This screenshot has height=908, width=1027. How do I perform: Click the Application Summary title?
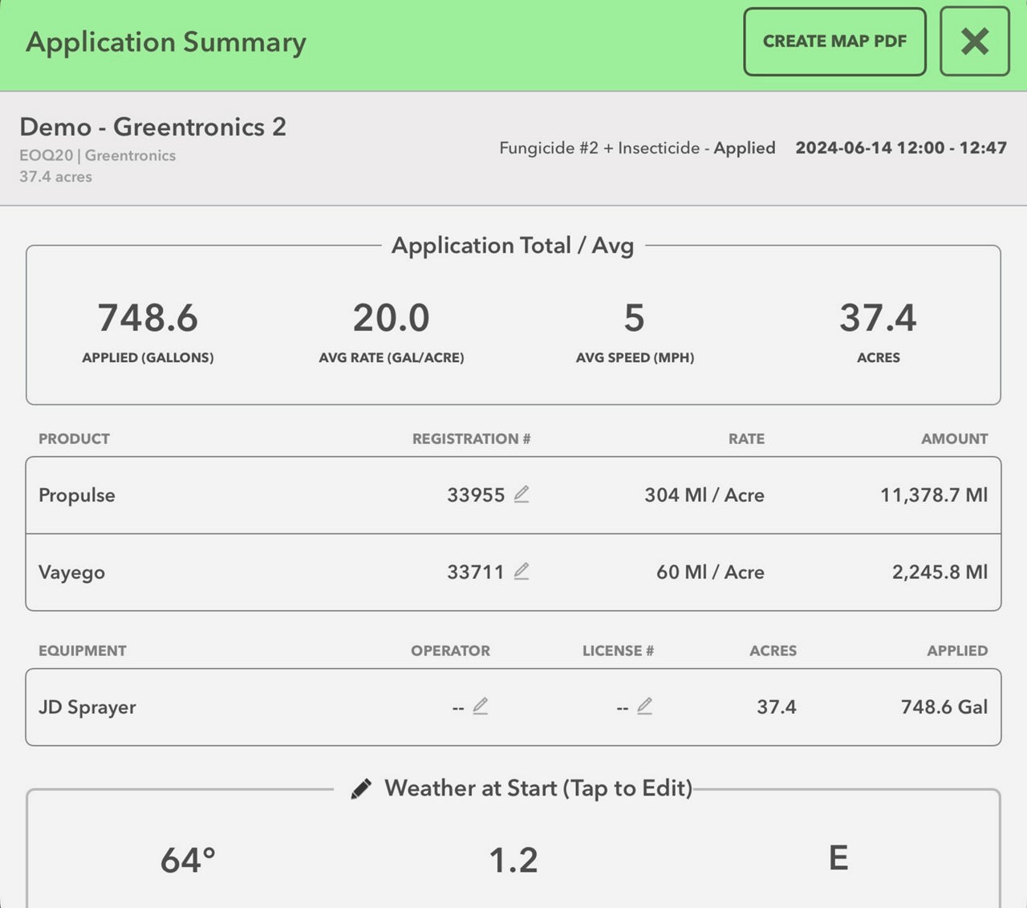(166, 42)
